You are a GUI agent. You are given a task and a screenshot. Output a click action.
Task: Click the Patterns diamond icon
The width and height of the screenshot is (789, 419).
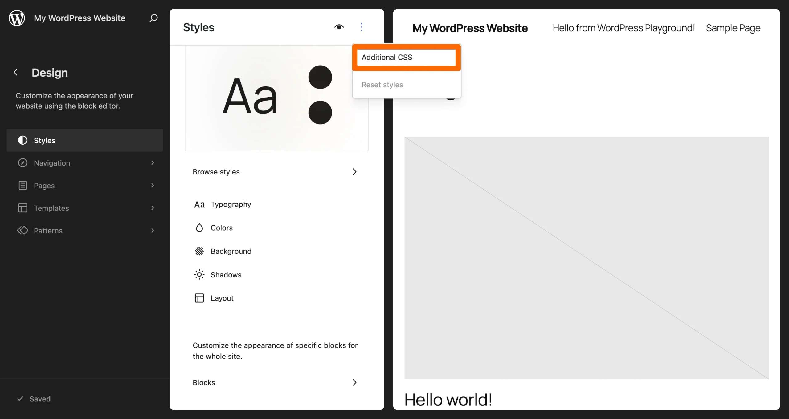pos(22,230)
